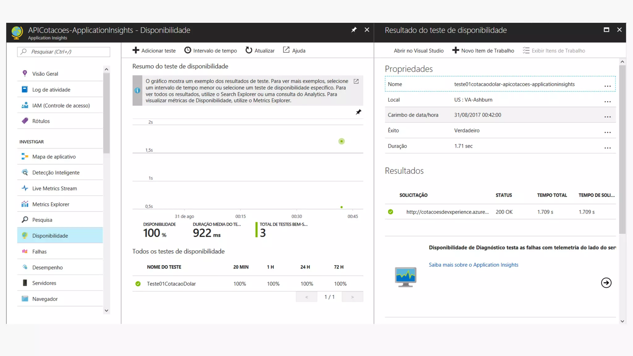Open more options for Carimbo de data/hora

(608, 117)
